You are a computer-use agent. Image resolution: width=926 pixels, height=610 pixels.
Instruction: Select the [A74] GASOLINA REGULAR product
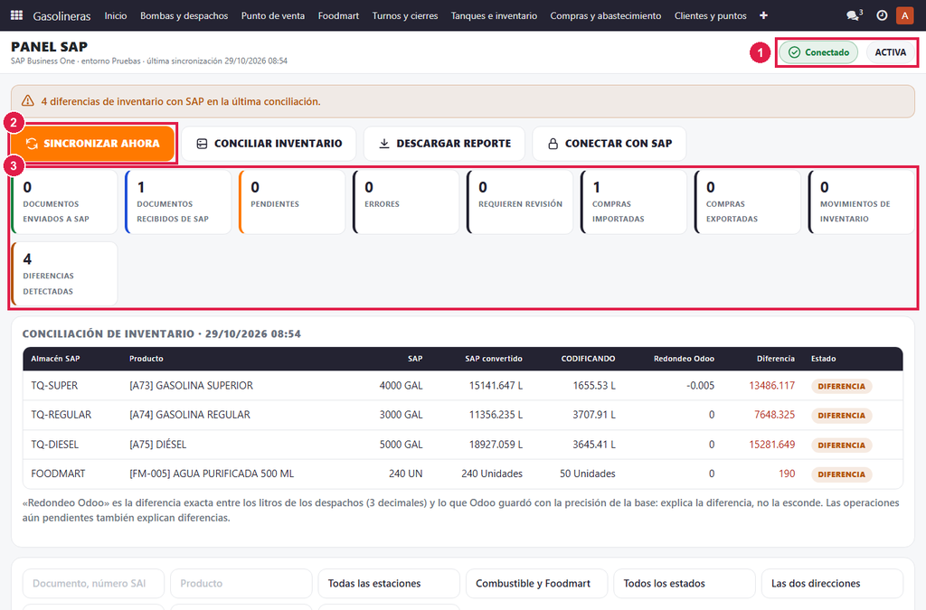point(190,415)
